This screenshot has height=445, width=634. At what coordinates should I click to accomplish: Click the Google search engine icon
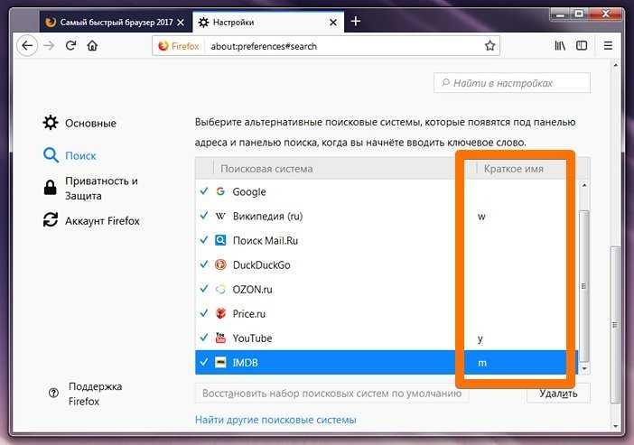pyautogui.click(x=220, y=191)
